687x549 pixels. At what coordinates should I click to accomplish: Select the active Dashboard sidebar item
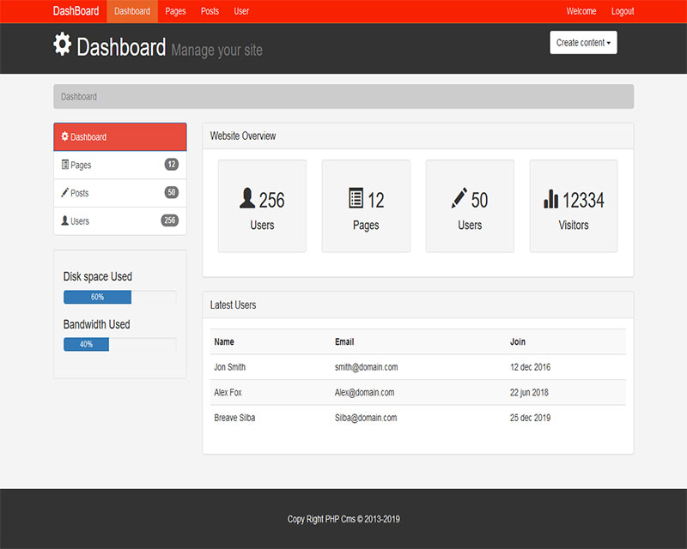click(x=119, y=137)
